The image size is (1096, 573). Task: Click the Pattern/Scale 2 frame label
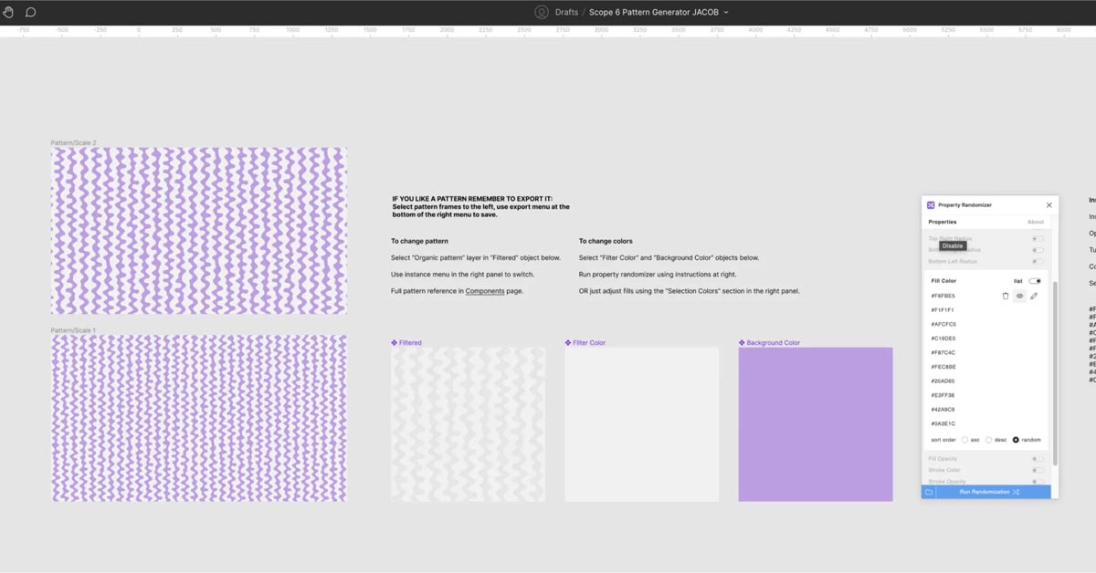pos(73,143)
